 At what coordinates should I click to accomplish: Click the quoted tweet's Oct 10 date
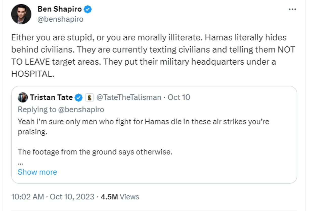[x=179, y=97]
